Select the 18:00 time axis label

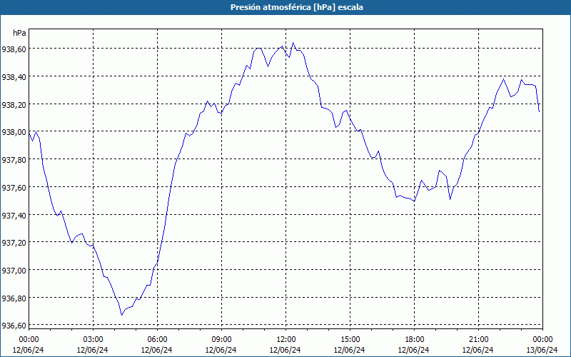415,339
